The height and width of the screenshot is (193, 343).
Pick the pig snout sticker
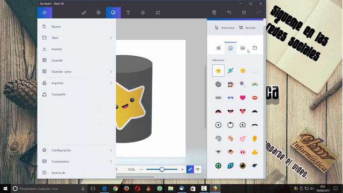point(243,152)
